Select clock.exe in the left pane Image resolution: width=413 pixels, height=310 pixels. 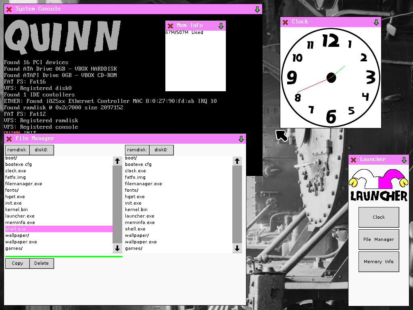[x=59, y=171]
